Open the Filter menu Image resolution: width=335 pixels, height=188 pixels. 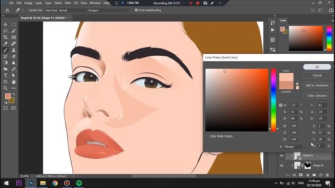coord(68,3)
